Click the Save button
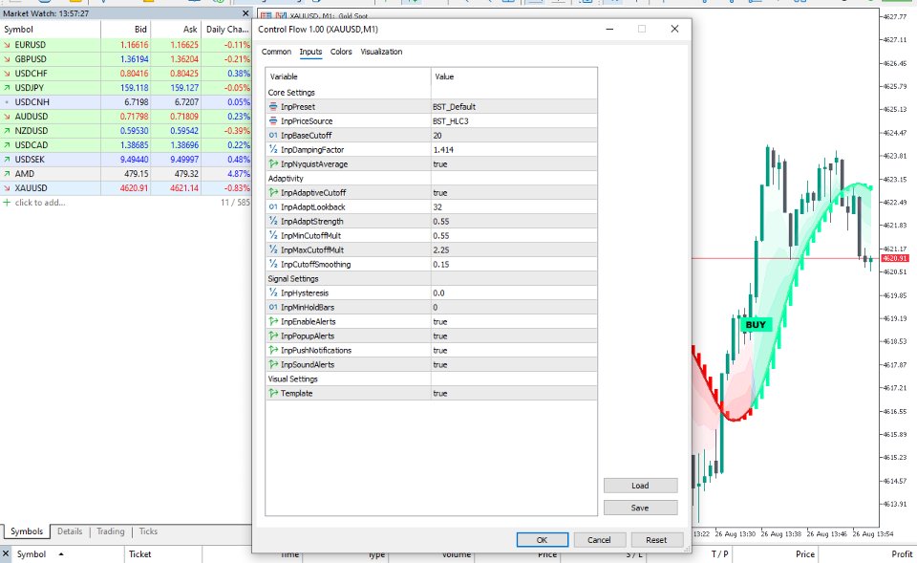The height and width of the screenshot is (563, 917). tap(640, 508)
